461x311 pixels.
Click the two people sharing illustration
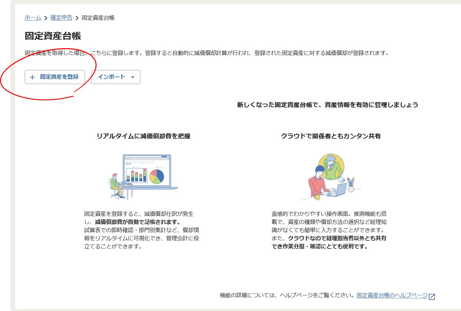[330, 177]
